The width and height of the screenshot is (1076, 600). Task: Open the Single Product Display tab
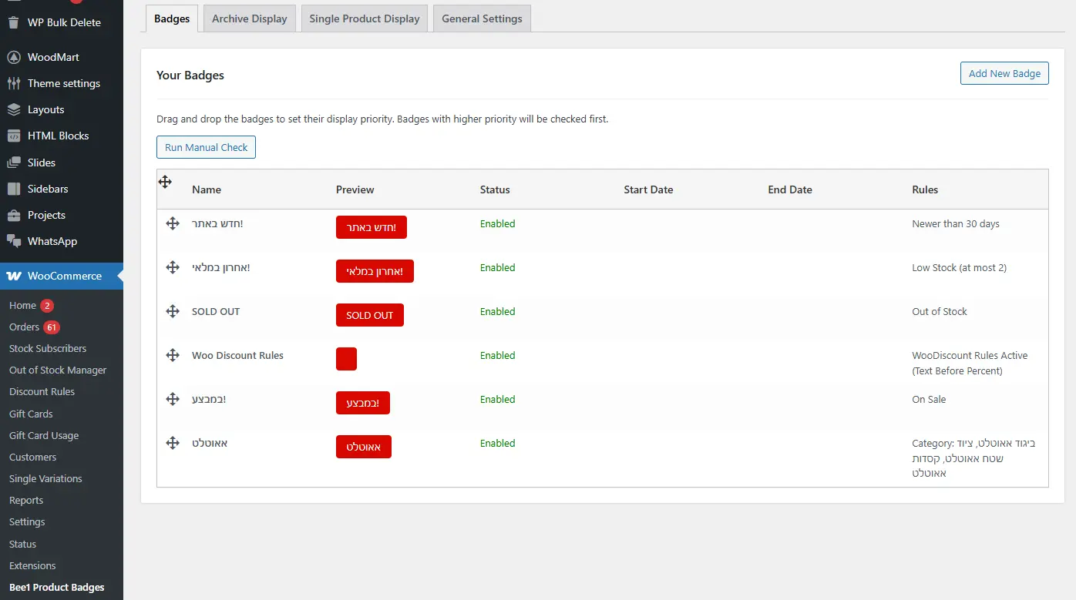tap(364, 18)
